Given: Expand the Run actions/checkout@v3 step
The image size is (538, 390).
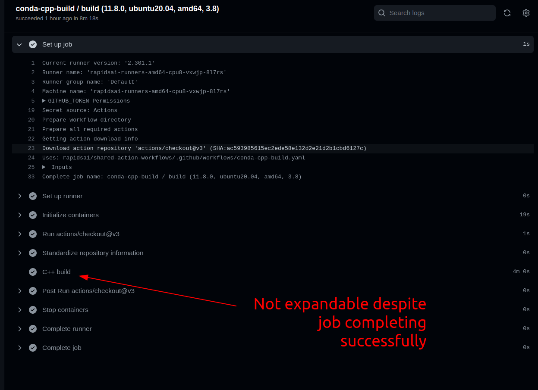Looking at the screenshot, I should (19, 234).
